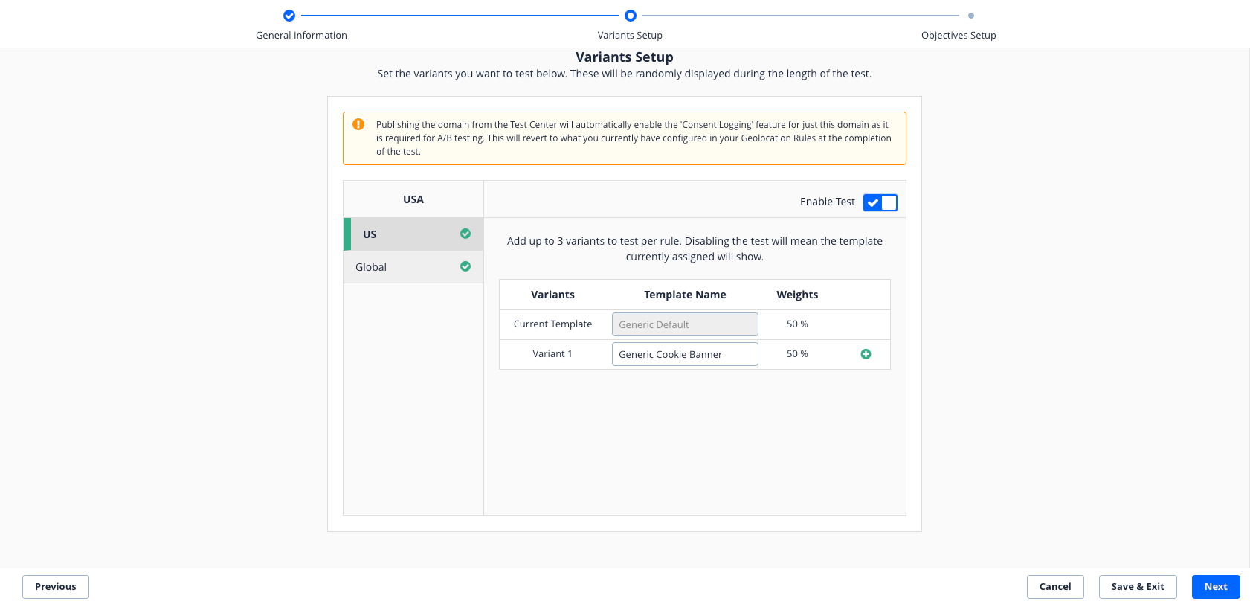Click the green add variant plus icon

pos(866,354)
